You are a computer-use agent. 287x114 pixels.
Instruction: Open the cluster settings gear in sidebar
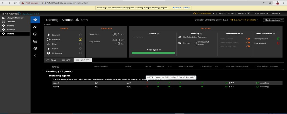[x=35, y=48]
